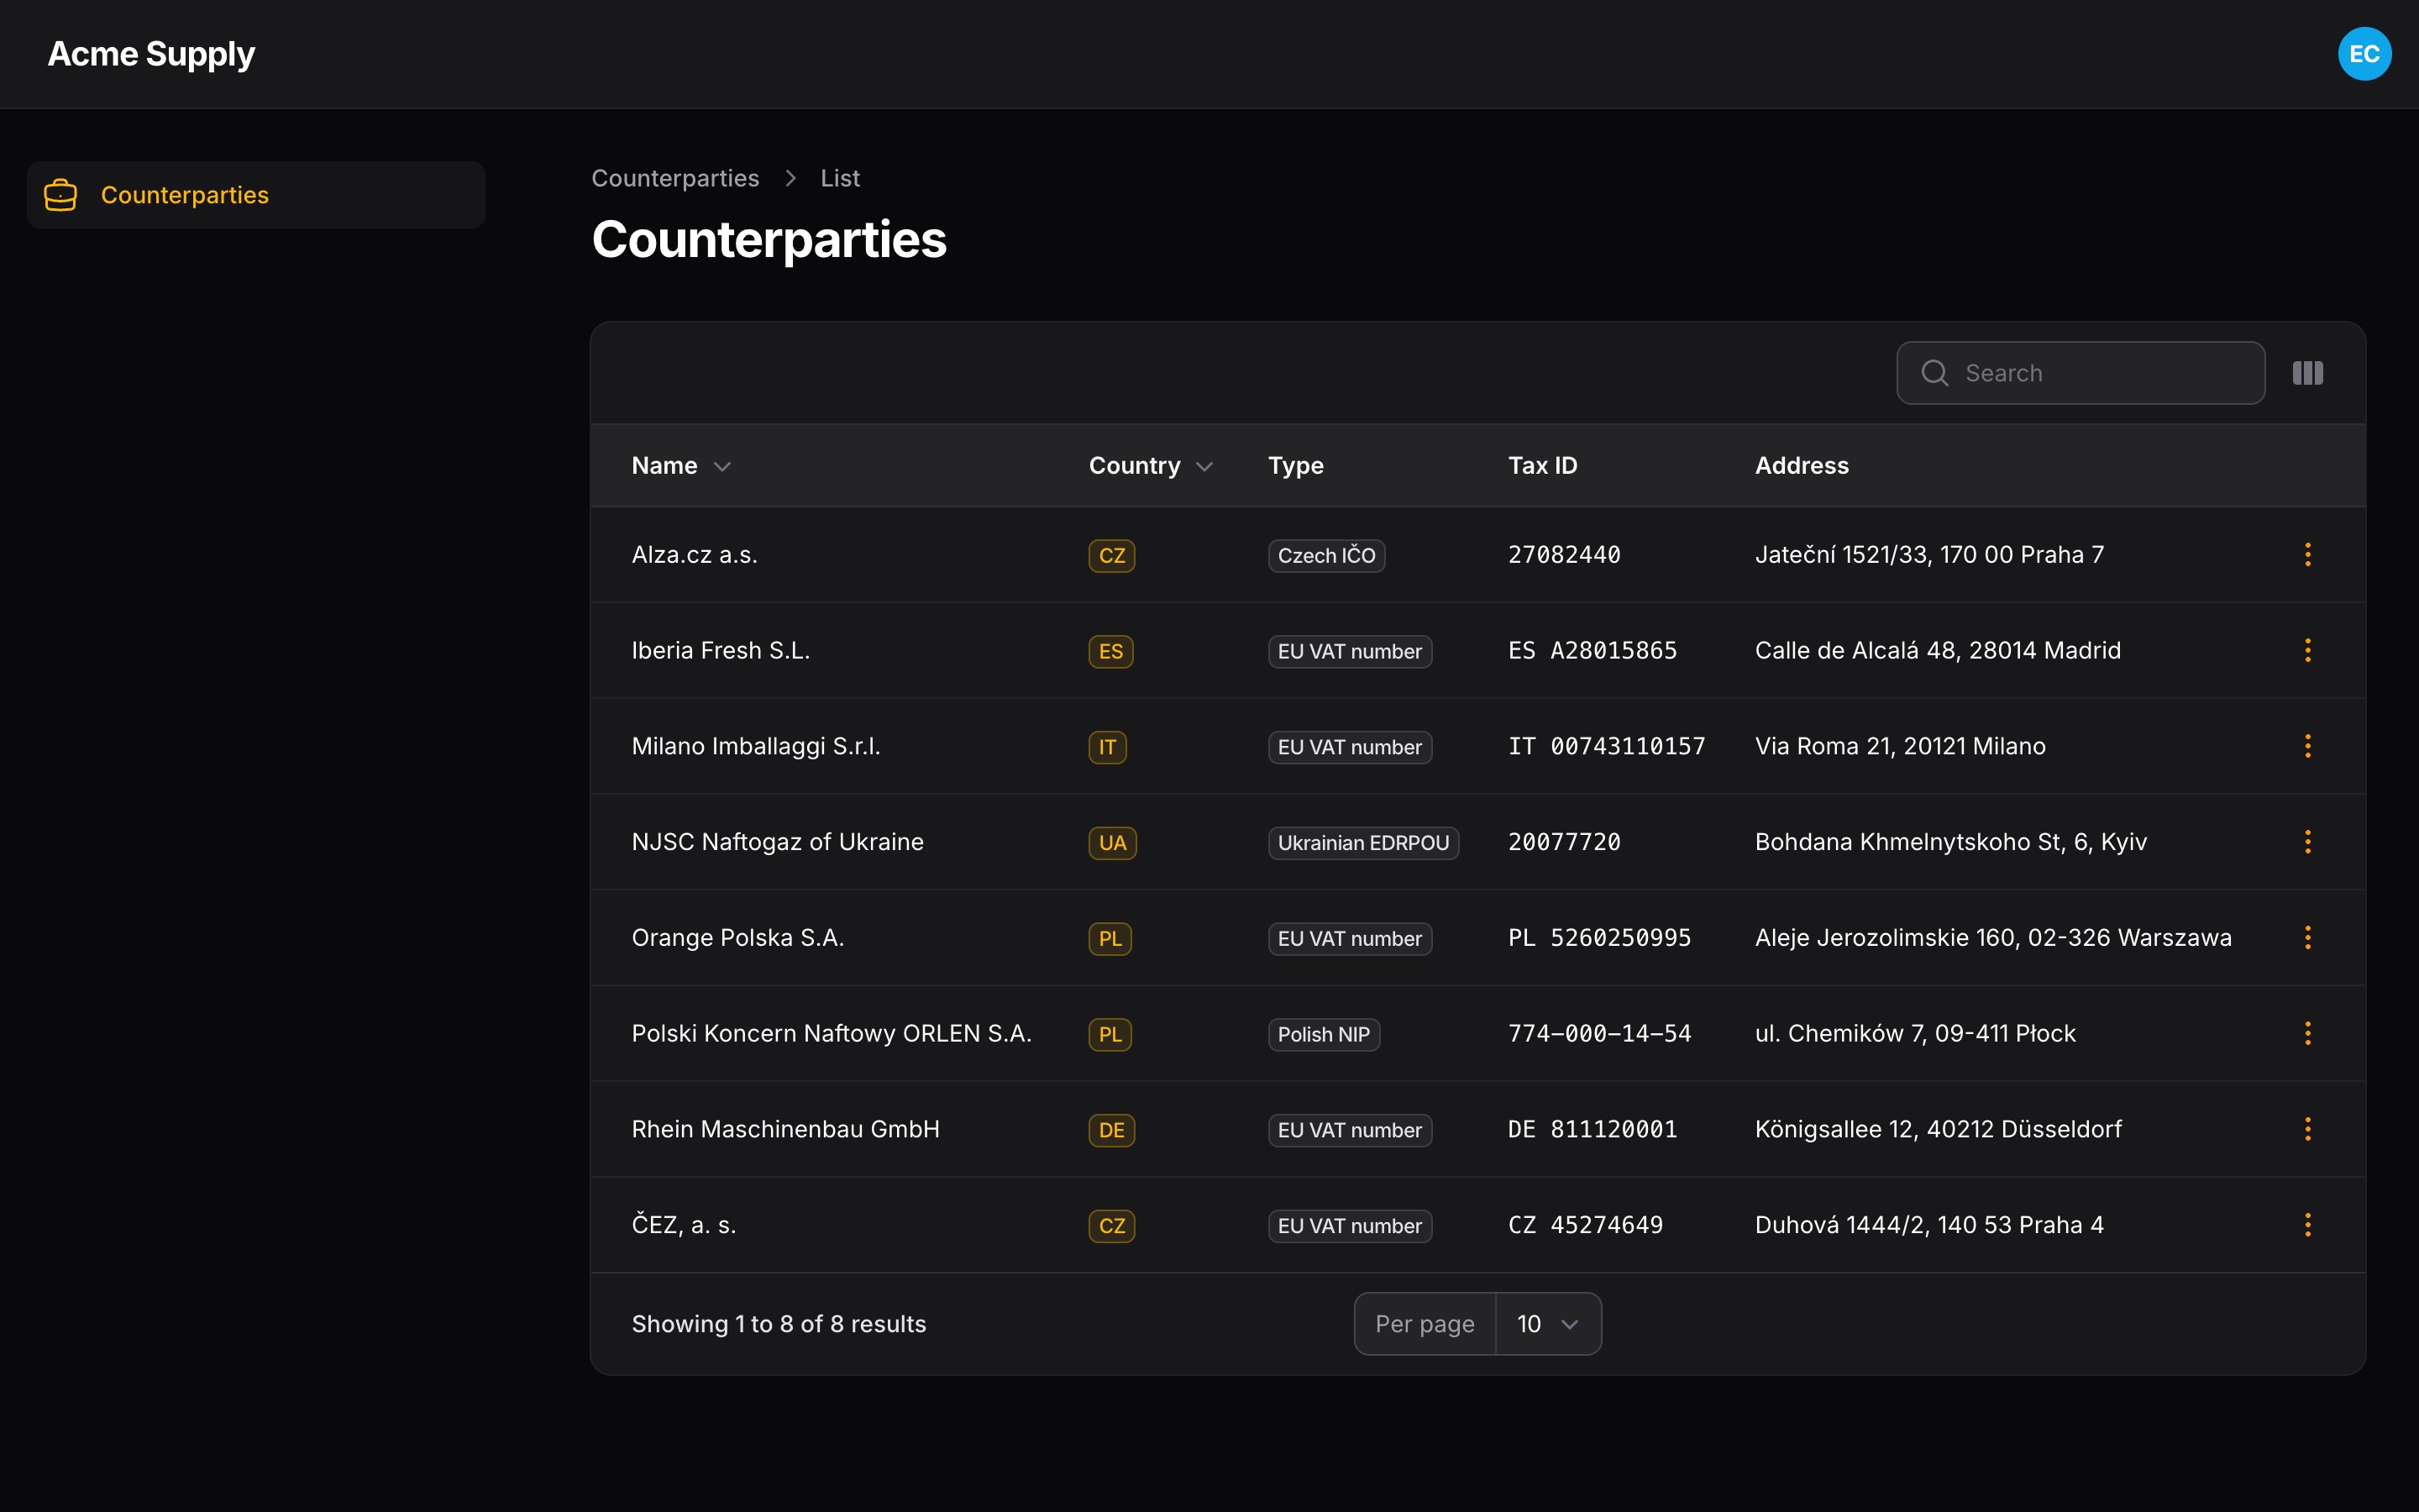
Task: Click the briefcase icon in the sidebar
Action: 61,195
